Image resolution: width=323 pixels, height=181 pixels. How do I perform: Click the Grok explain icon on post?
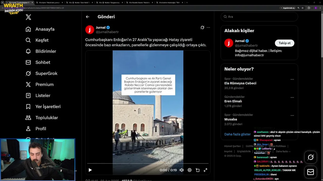[202, 27]
